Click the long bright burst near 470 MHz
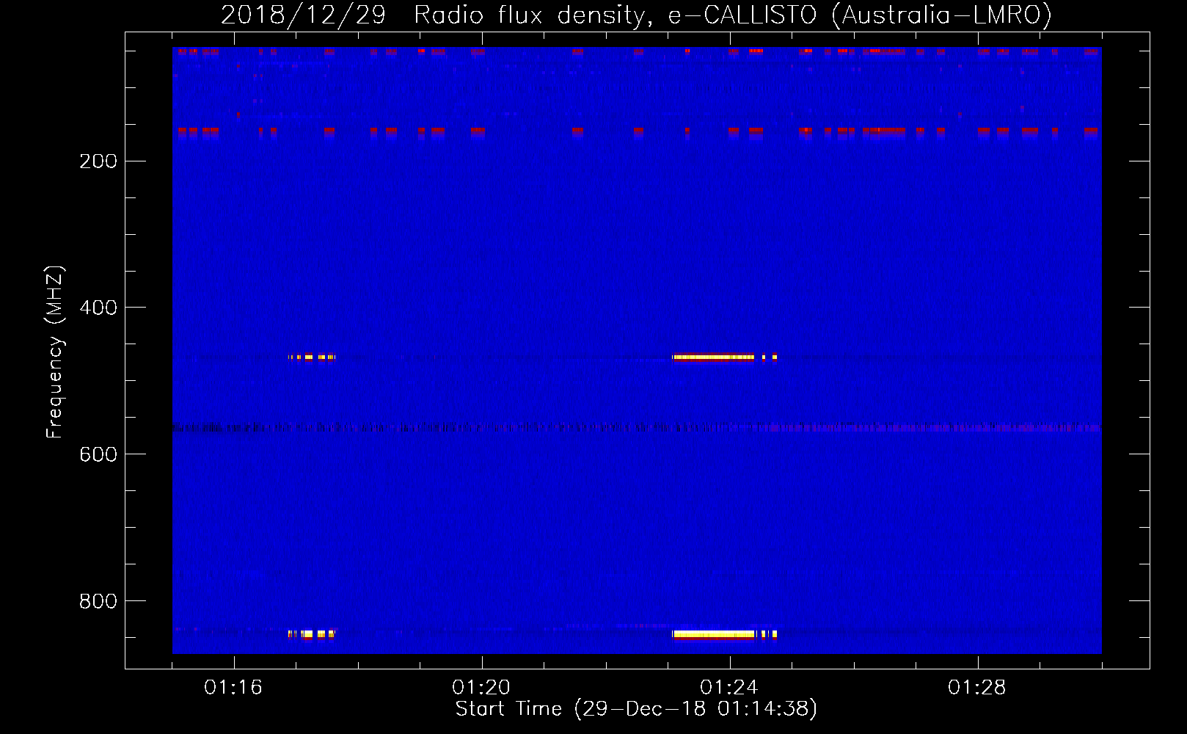 point(714,357)
